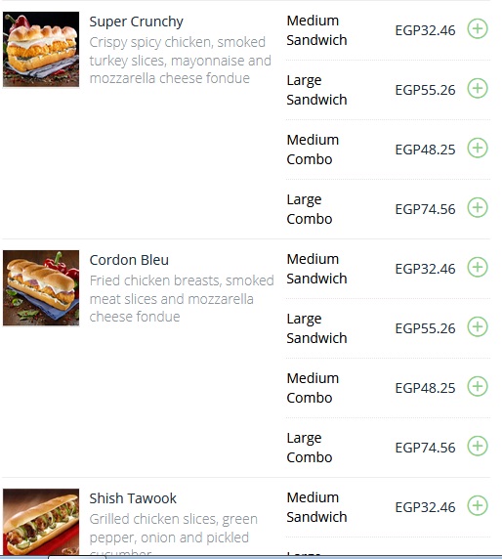
Task: Open the Cordon Bleu sandwich photo
Action: [41, 287]
